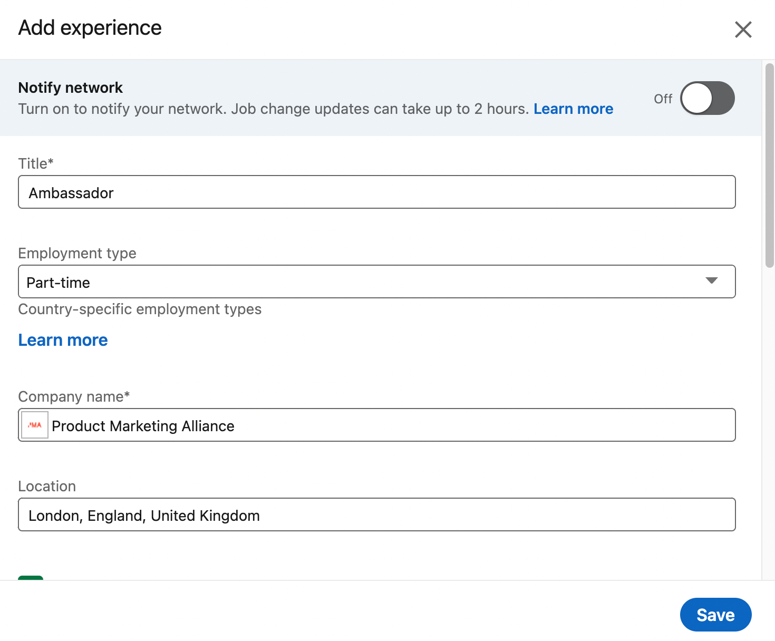
Task: Click the Location input field
Action: coord(377,514)
